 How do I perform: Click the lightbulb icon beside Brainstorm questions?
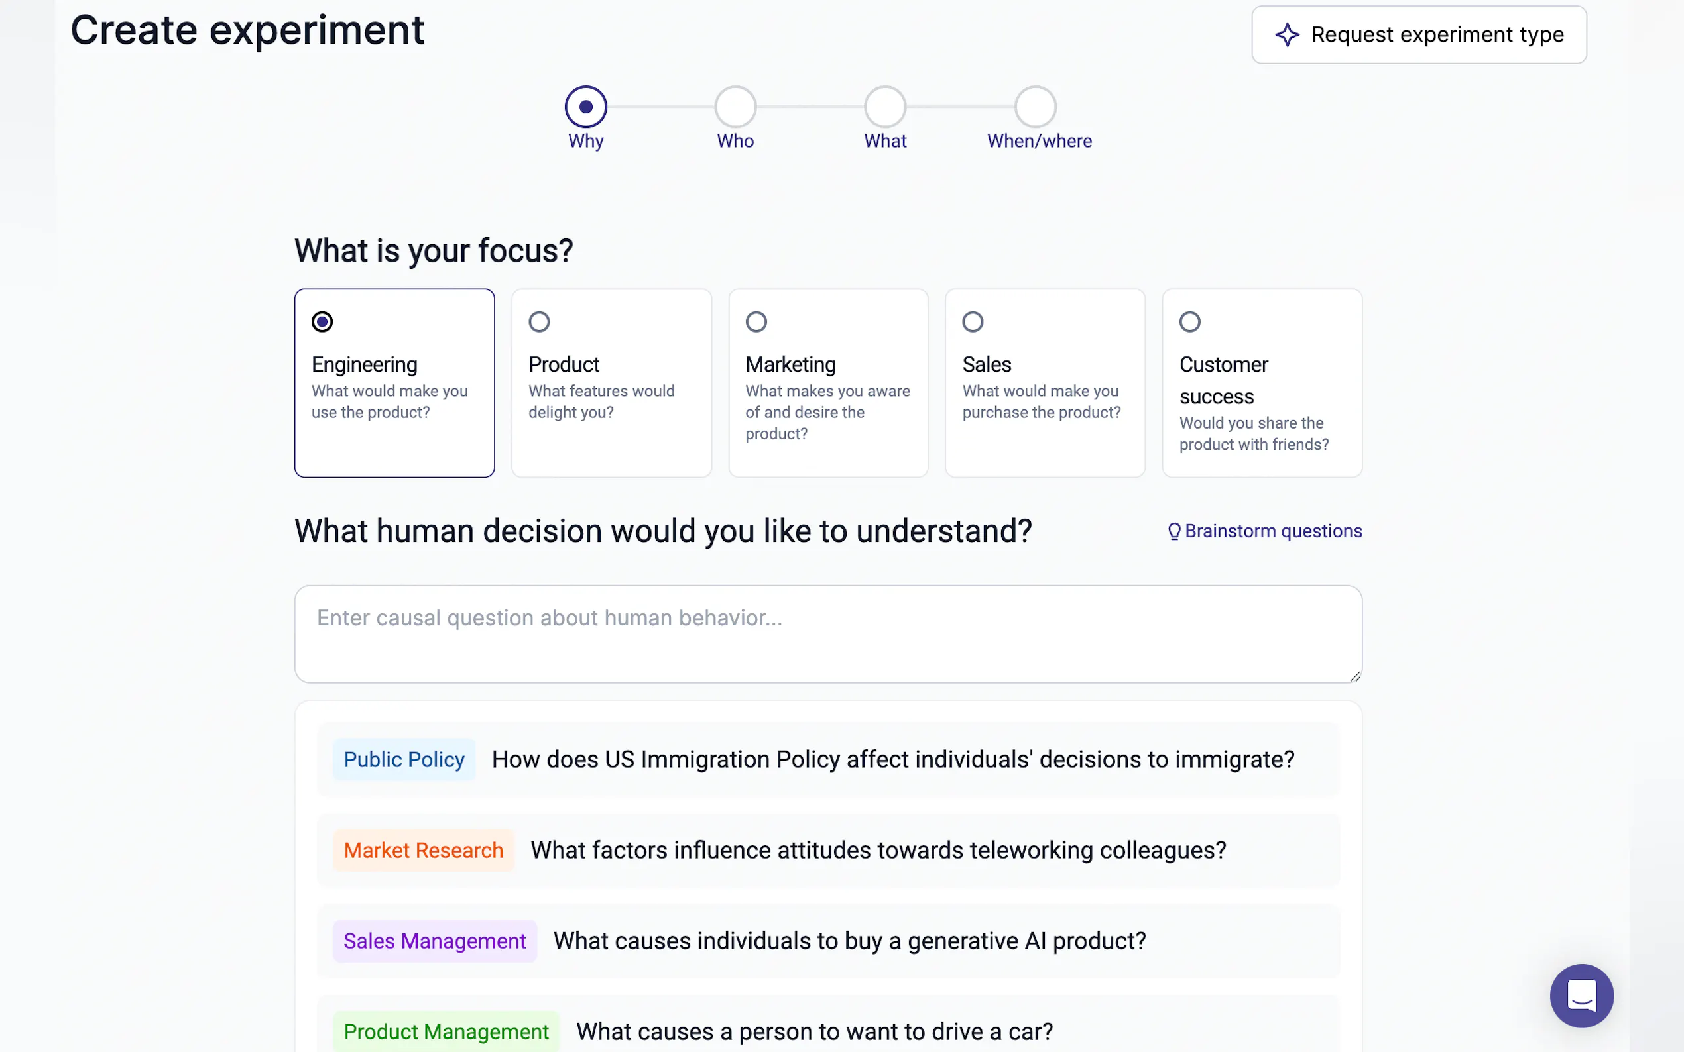(x=1173, y=531)
